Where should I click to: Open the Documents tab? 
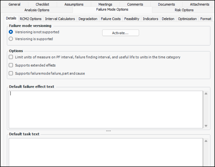[x=166, y=4]
